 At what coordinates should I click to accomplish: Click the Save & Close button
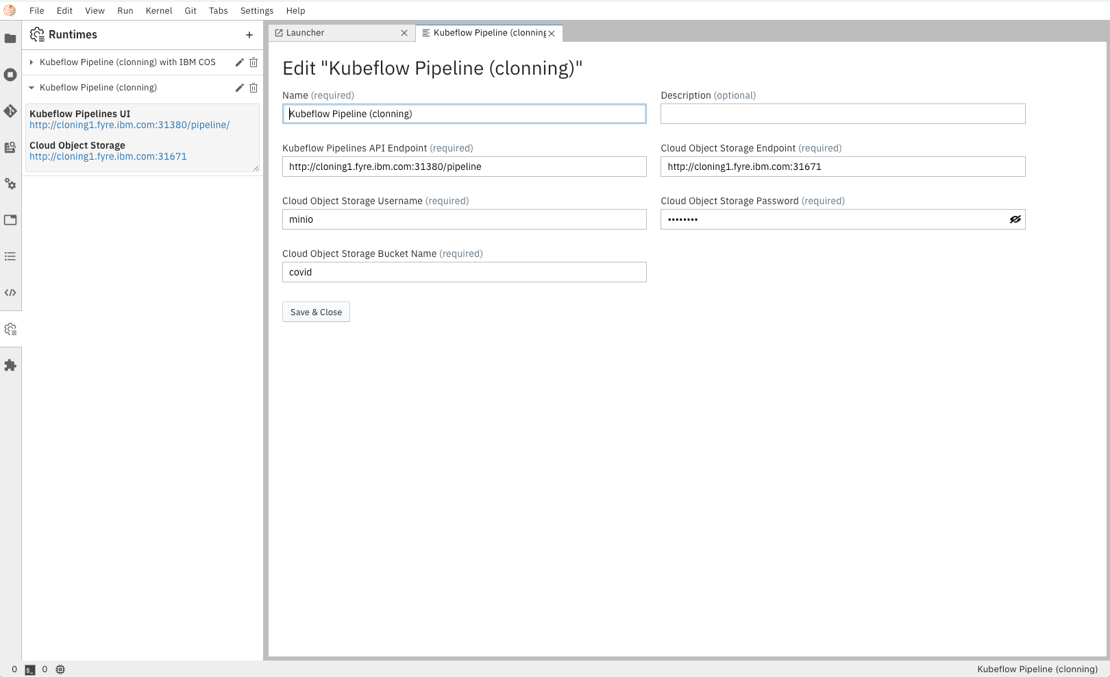[316, 312]
